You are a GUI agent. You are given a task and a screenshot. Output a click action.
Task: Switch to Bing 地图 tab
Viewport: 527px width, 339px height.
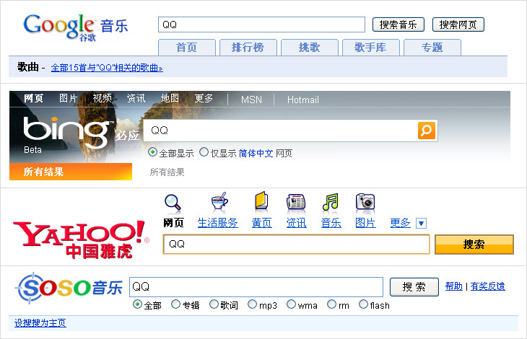[170, 98]
